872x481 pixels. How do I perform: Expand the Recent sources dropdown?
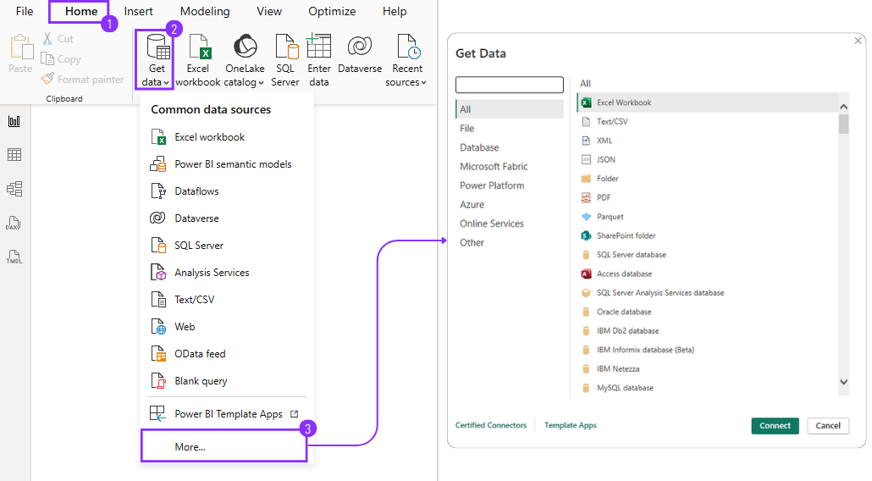coord(406,60)
